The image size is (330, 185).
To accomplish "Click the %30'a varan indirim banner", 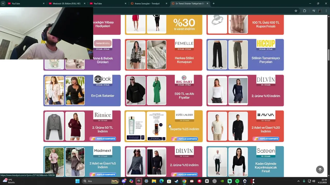I will coord(163,25).
